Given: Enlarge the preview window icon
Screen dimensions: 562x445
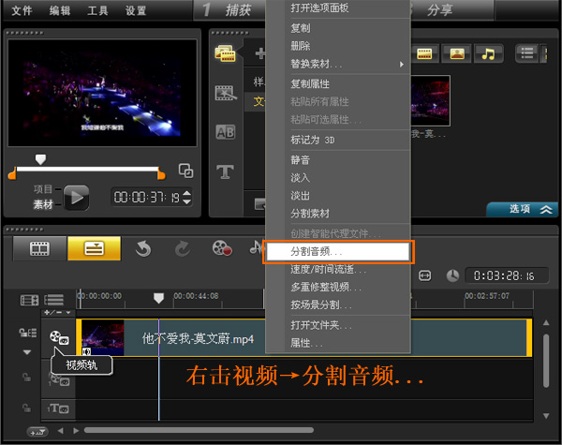Looking at the screenshot, I should 185,171.
